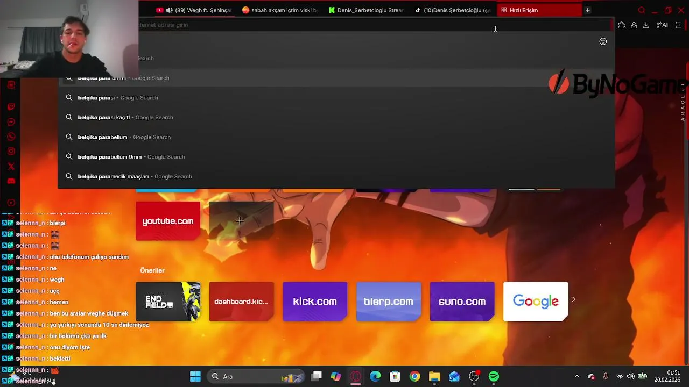Open the profile account icon in toolbar

634,25
